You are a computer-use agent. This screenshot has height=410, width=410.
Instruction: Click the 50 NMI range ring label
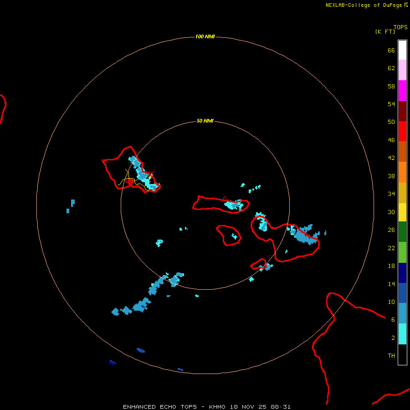tap(205, 121)
